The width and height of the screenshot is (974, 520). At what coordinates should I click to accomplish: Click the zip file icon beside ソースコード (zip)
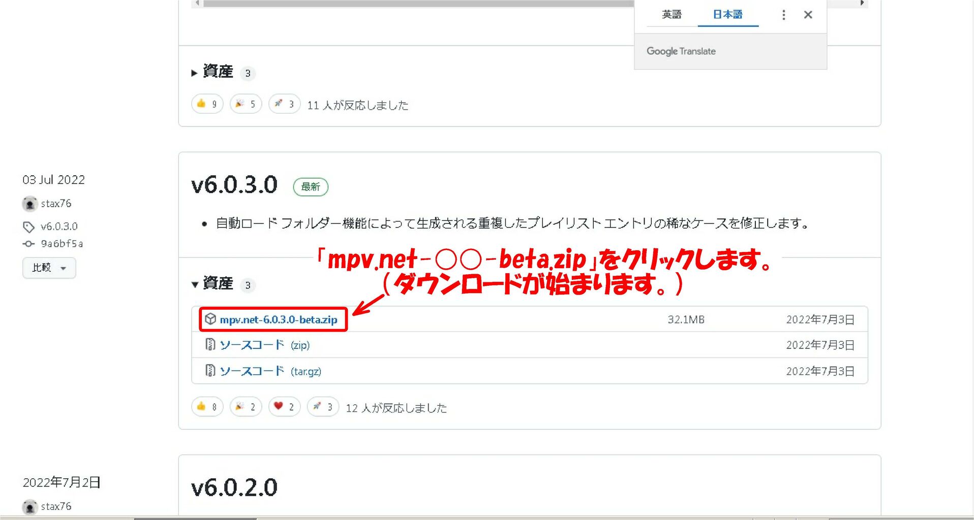[x=210, y=345]
